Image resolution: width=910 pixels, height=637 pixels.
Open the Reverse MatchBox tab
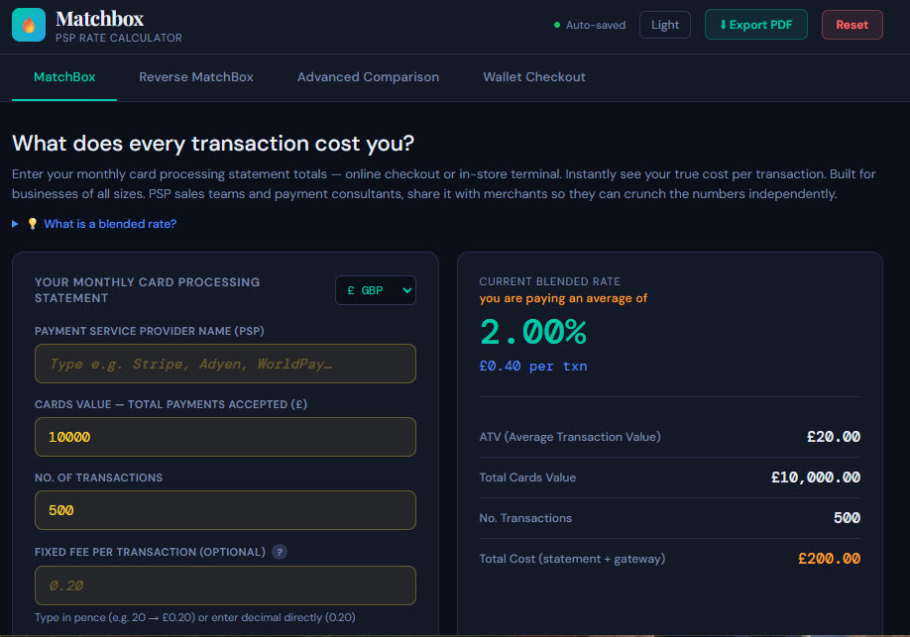click(x=196, y=77)
